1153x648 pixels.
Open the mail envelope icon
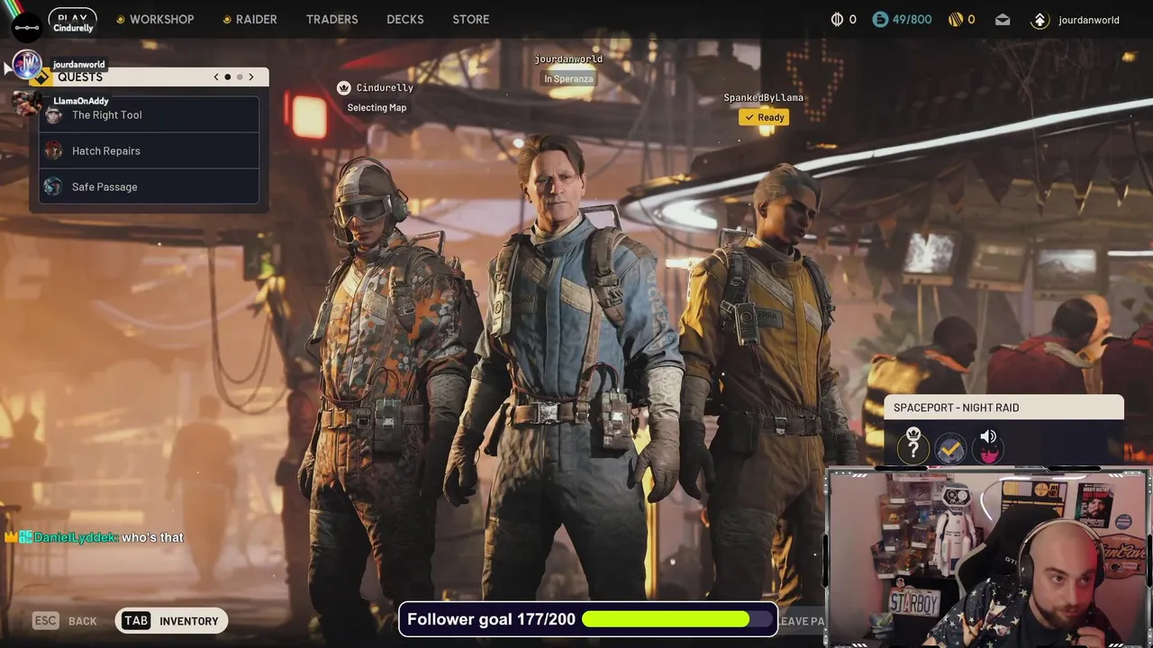(x=1003, y=19)
